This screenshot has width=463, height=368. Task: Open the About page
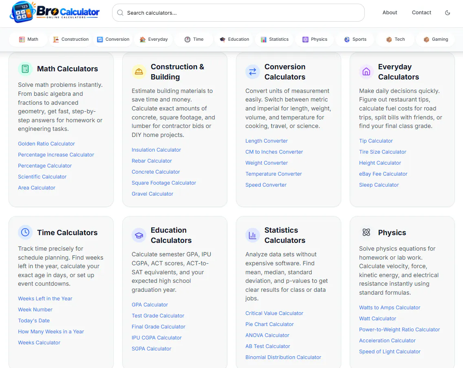point(390,13)
